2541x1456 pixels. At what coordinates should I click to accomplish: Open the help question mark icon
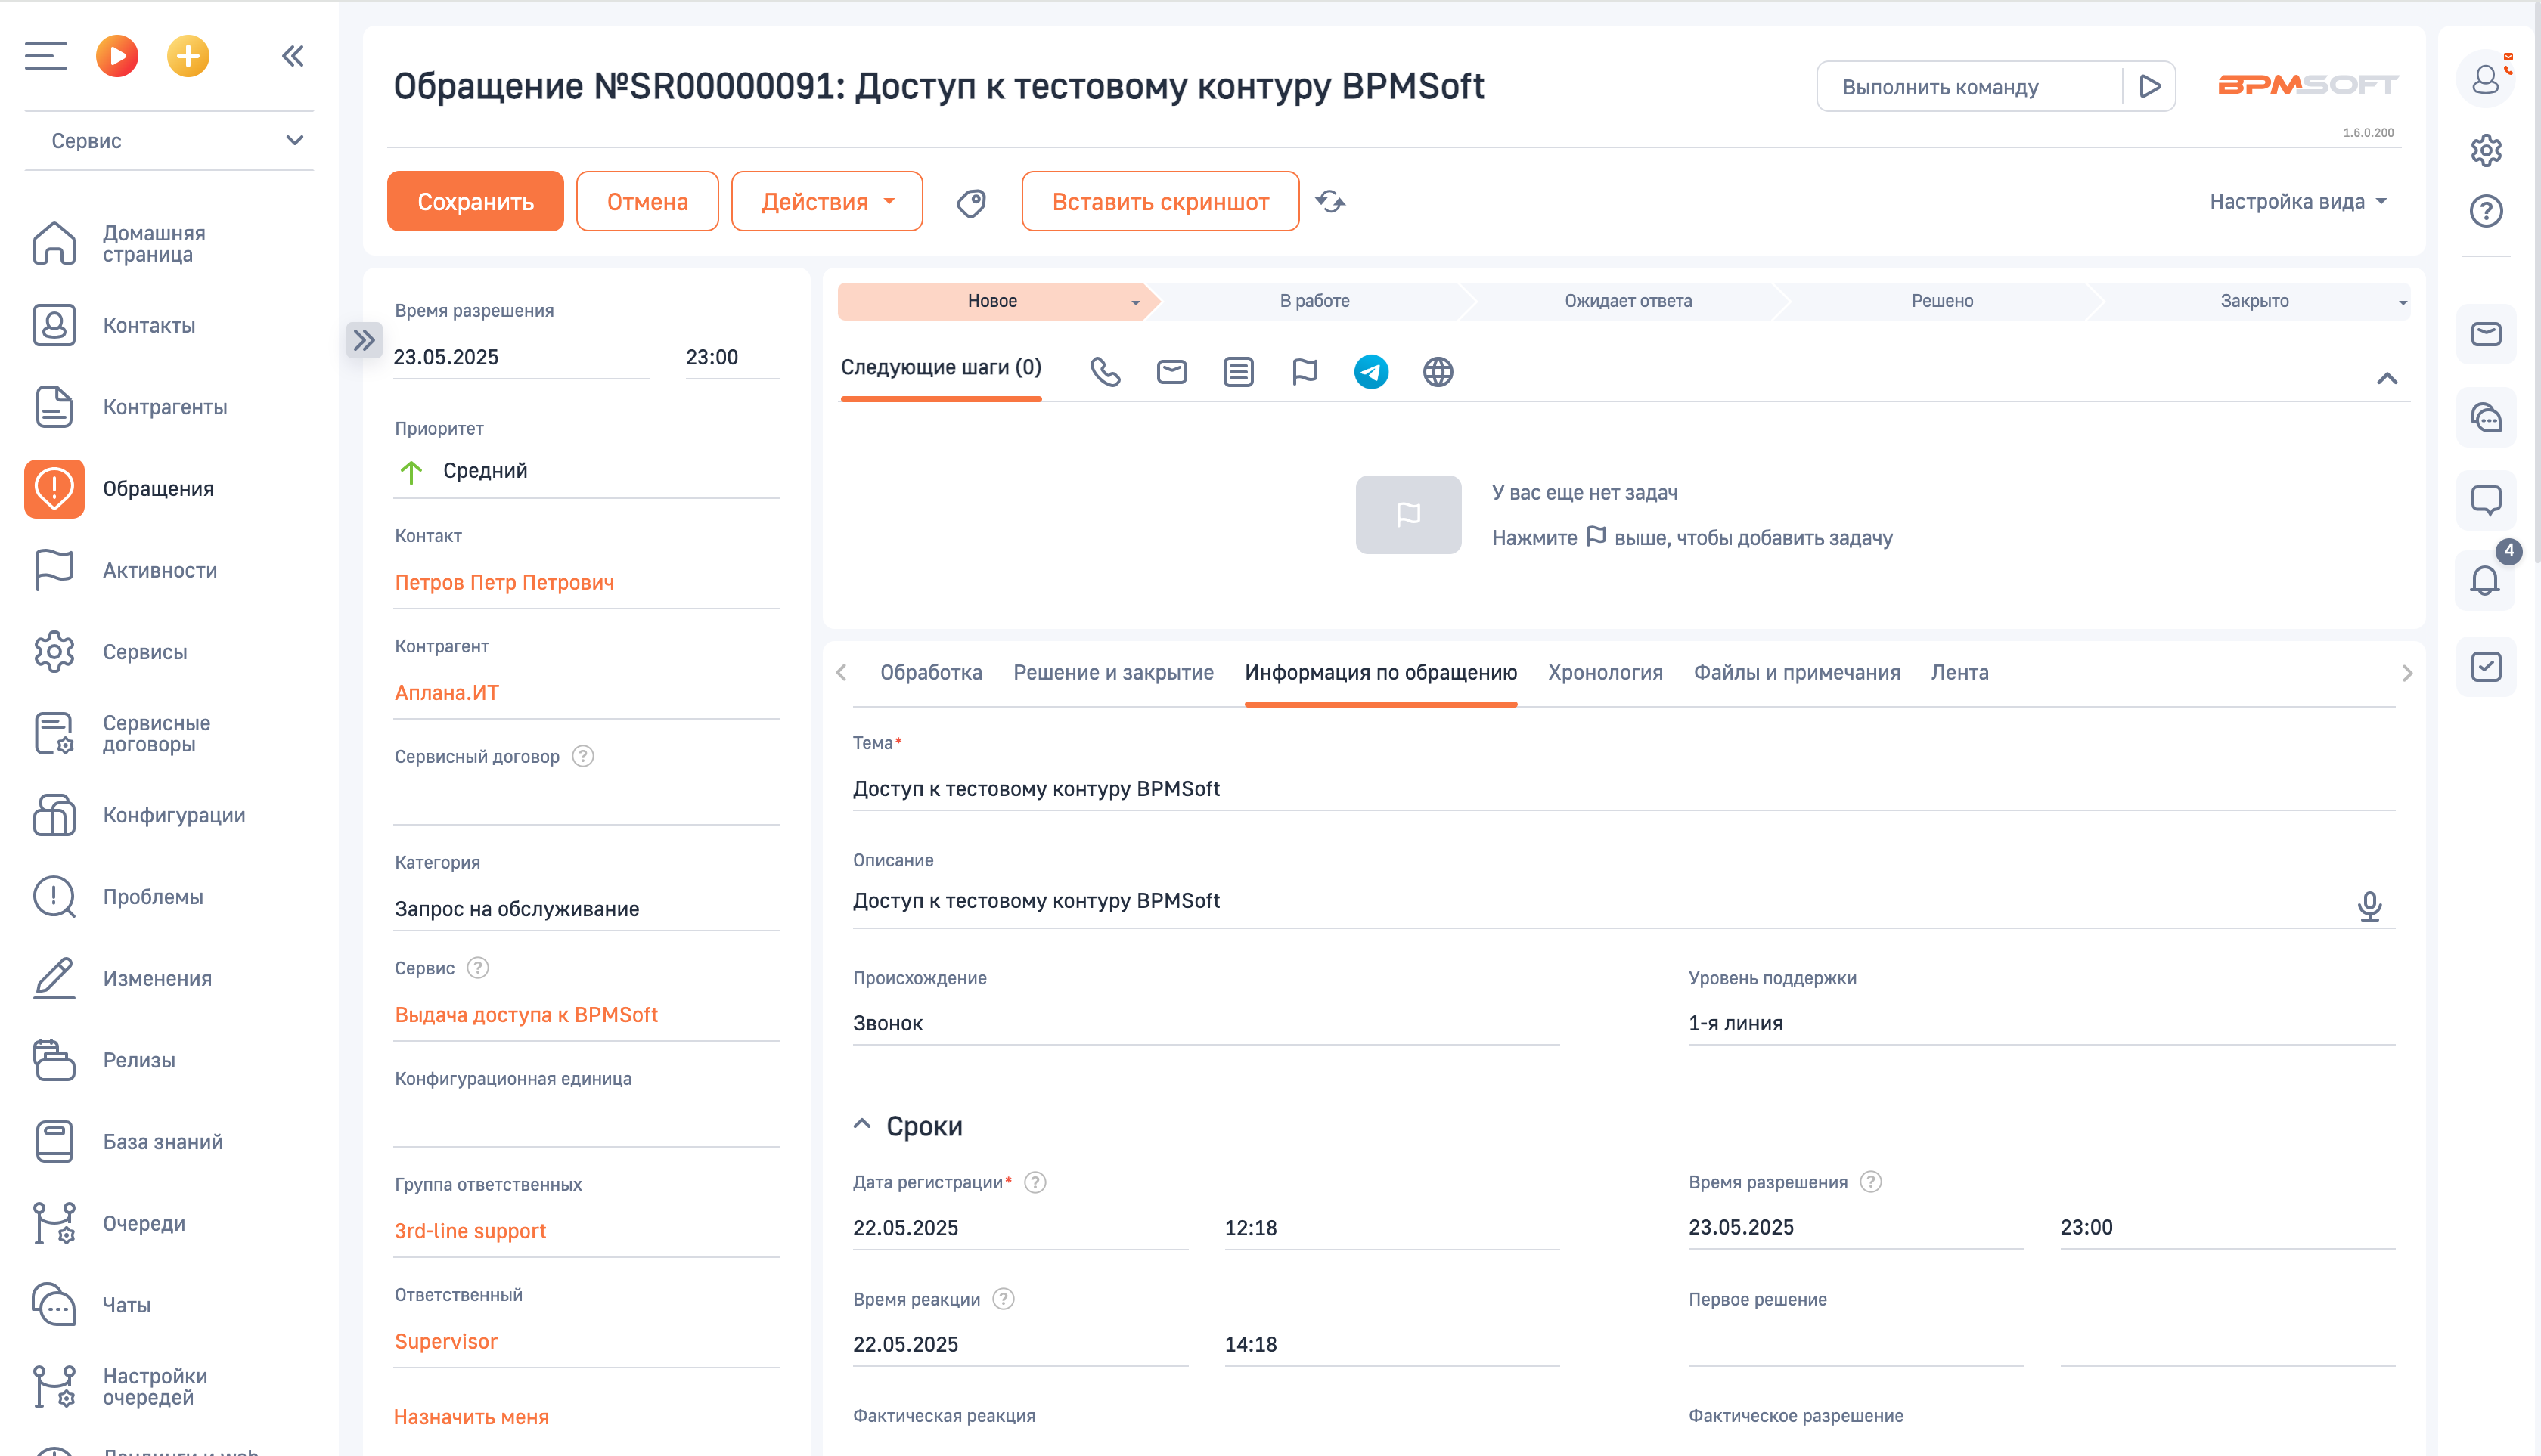tap(2485, 211)
